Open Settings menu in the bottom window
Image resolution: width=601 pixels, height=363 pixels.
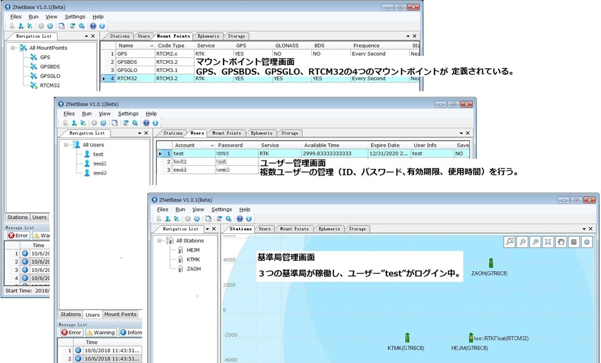pos(222,210)
